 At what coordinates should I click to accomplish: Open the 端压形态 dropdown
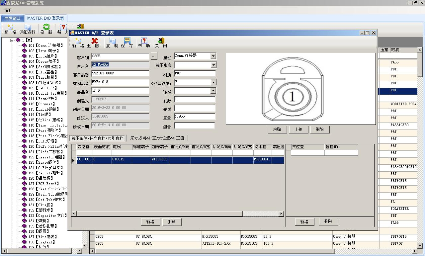click(213, 65)
